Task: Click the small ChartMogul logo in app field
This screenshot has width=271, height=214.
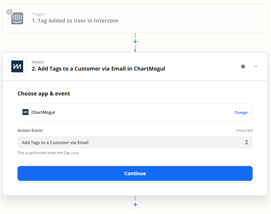Action: pos(25,112)
